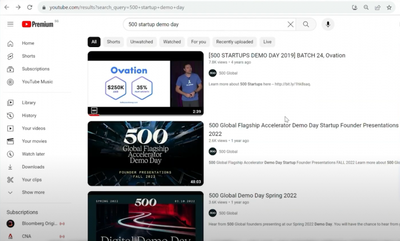The width and height of the screenshot is (400, 241).
Task: Activate voice search microphone
Action: coord(328,24)
